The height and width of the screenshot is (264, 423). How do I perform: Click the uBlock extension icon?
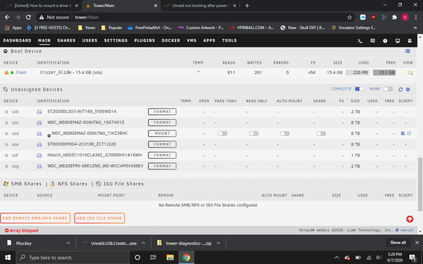[x=374, y=17]
